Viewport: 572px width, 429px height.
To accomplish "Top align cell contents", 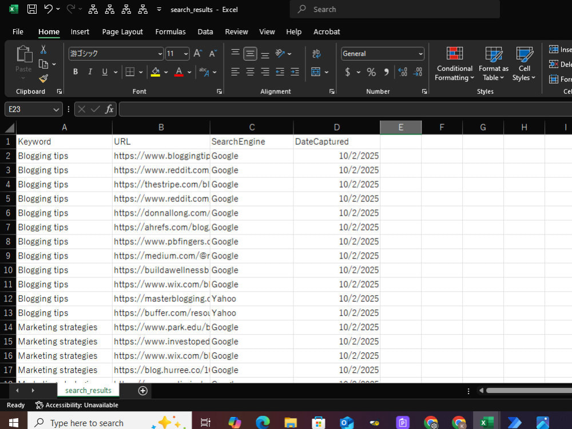I will pos(235,53).
